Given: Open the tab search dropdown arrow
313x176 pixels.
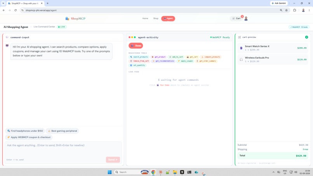Looking at the screenshot, I should click(3, 3).
